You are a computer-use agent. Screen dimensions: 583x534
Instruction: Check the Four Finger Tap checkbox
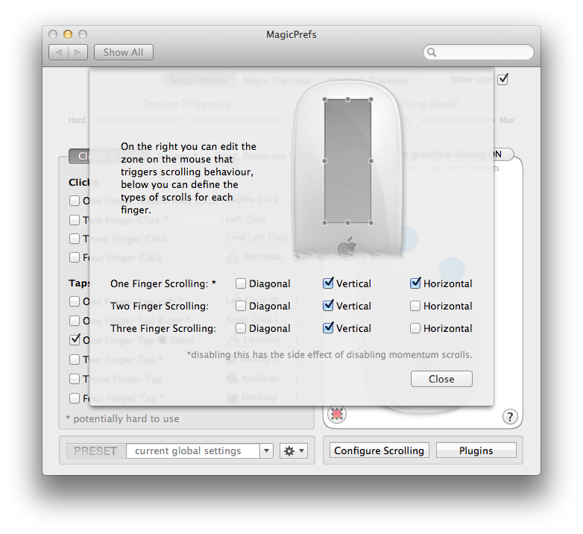click(x=75, y=399)
